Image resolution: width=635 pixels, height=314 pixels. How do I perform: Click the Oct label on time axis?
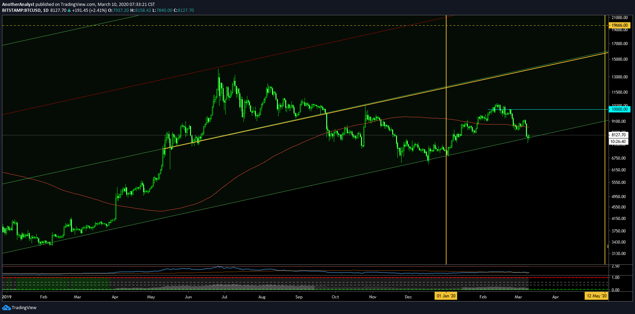[335, 297]
